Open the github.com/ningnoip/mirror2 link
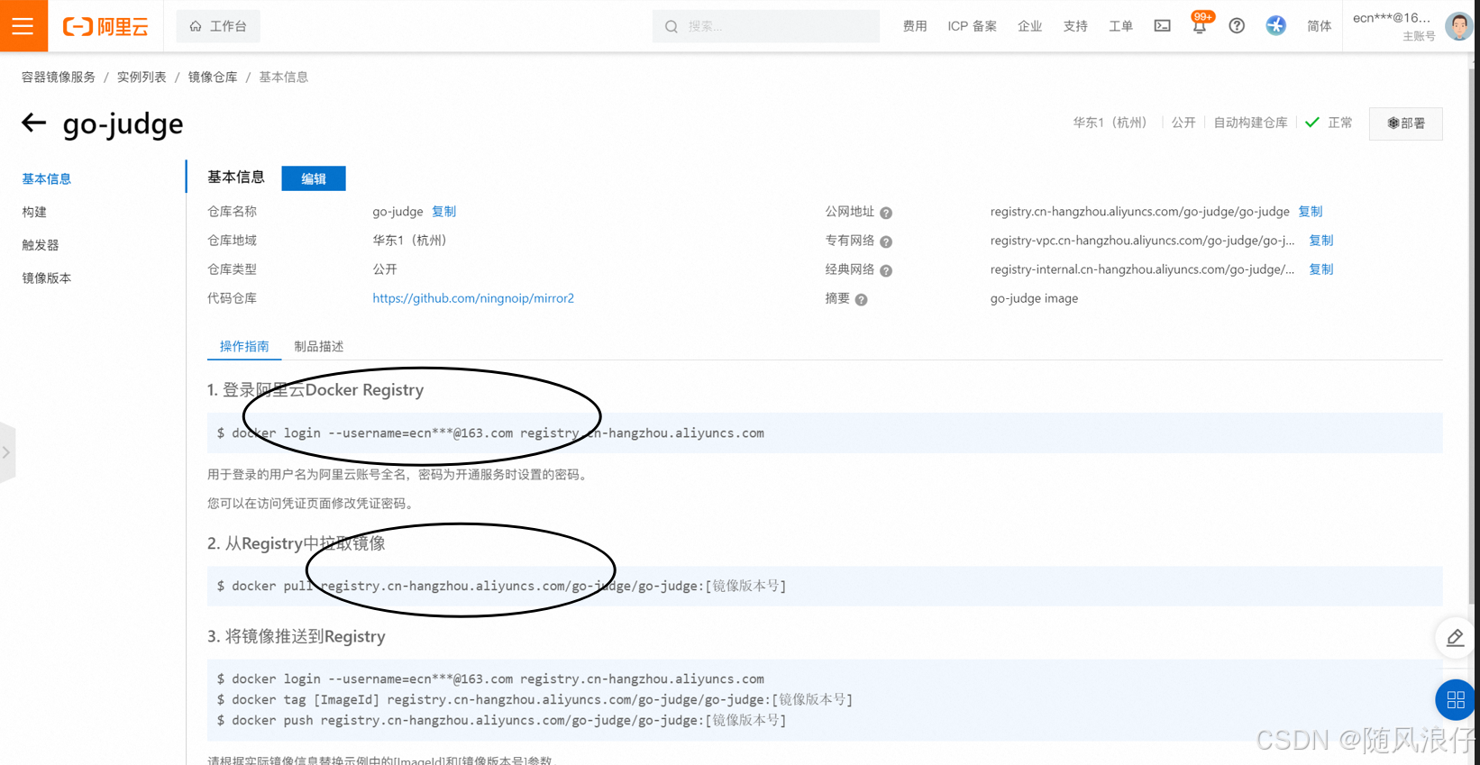Image resolution: width=1480 pixels, height=765 pixels. click(473, 298)
